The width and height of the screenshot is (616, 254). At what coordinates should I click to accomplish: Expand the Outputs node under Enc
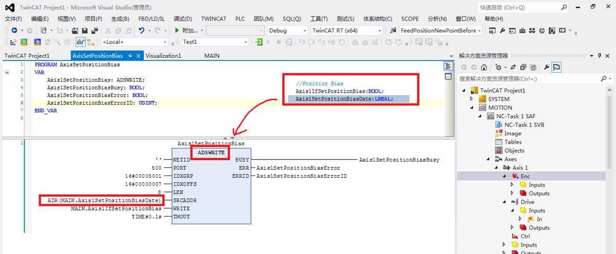click(x=512, y=193)
